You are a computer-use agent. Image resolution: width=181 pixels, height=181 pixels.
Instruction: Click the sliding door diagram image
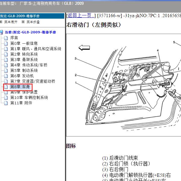pyautogui.click(x=123, y=85)
